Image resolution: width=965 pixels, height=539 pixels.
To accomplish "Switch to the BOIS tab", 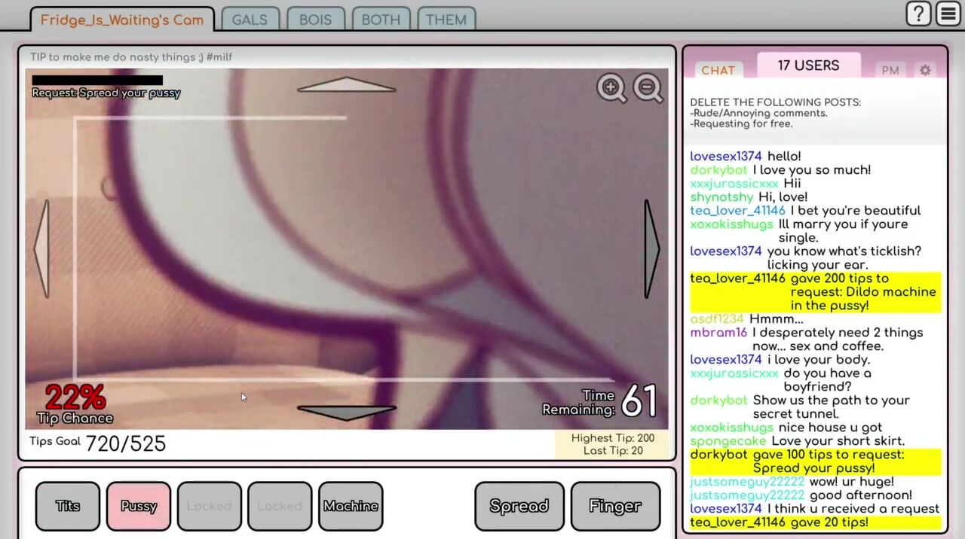I will 315,20.
